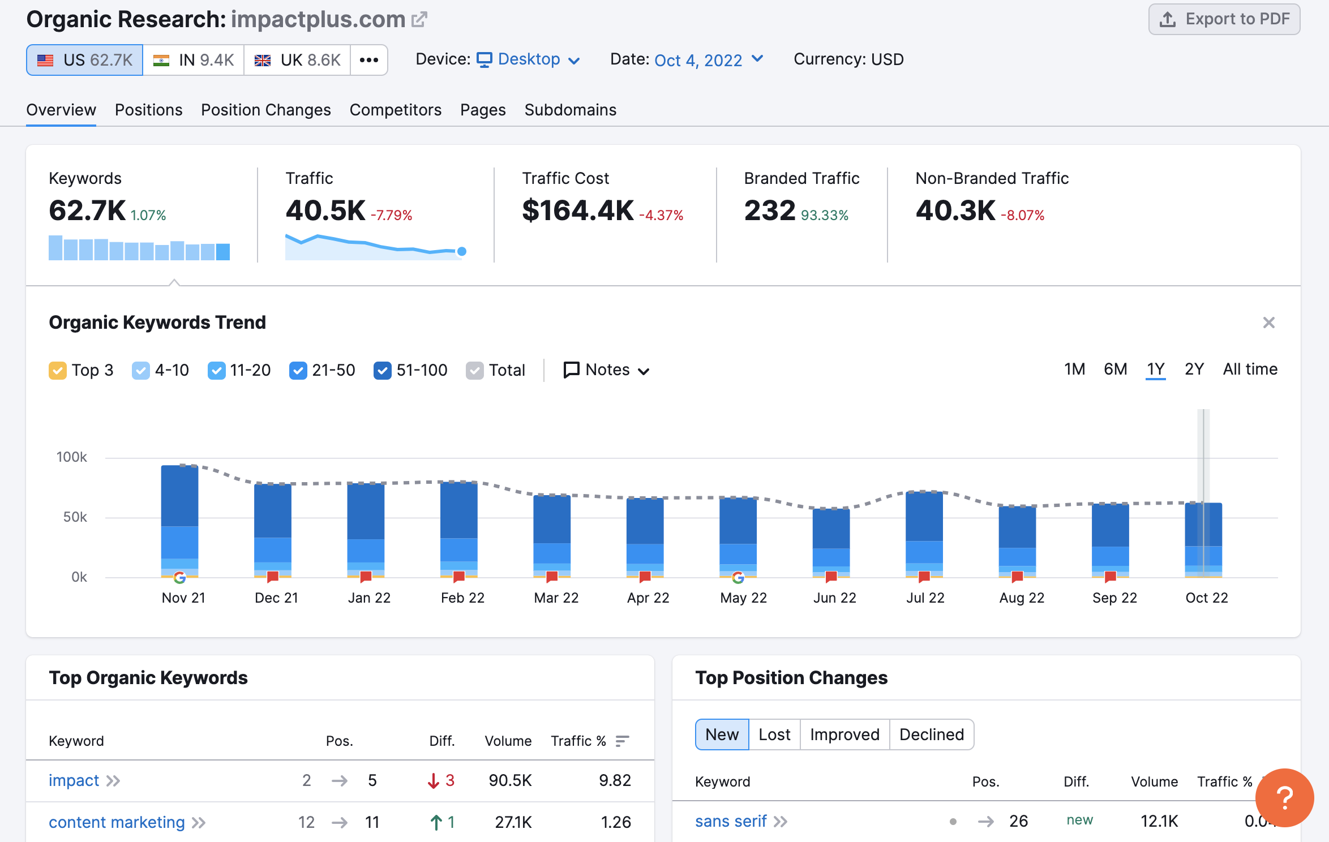The image size is (1329, 842).
Task: Select the US 62.7K database tab
Action: (84, 60)
